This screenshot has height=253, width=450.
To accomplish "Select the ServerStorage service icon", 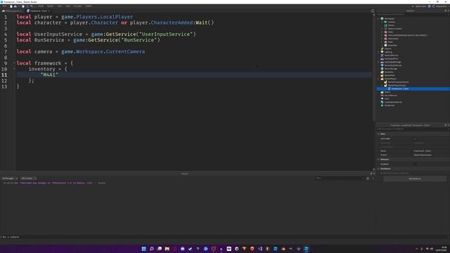I will click(x=382, y=69).
